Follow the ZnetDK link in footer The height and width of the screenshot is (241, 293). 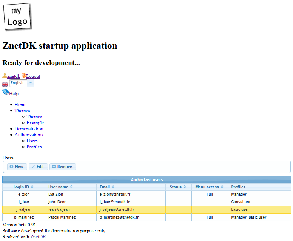(38, 237)
